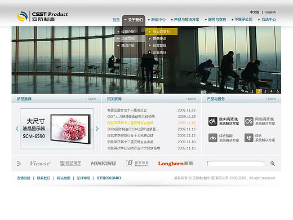This screenshot has height=220, width=293.
Task: Open the Stonesonic brand logo
Action: [x=138, y=163]
